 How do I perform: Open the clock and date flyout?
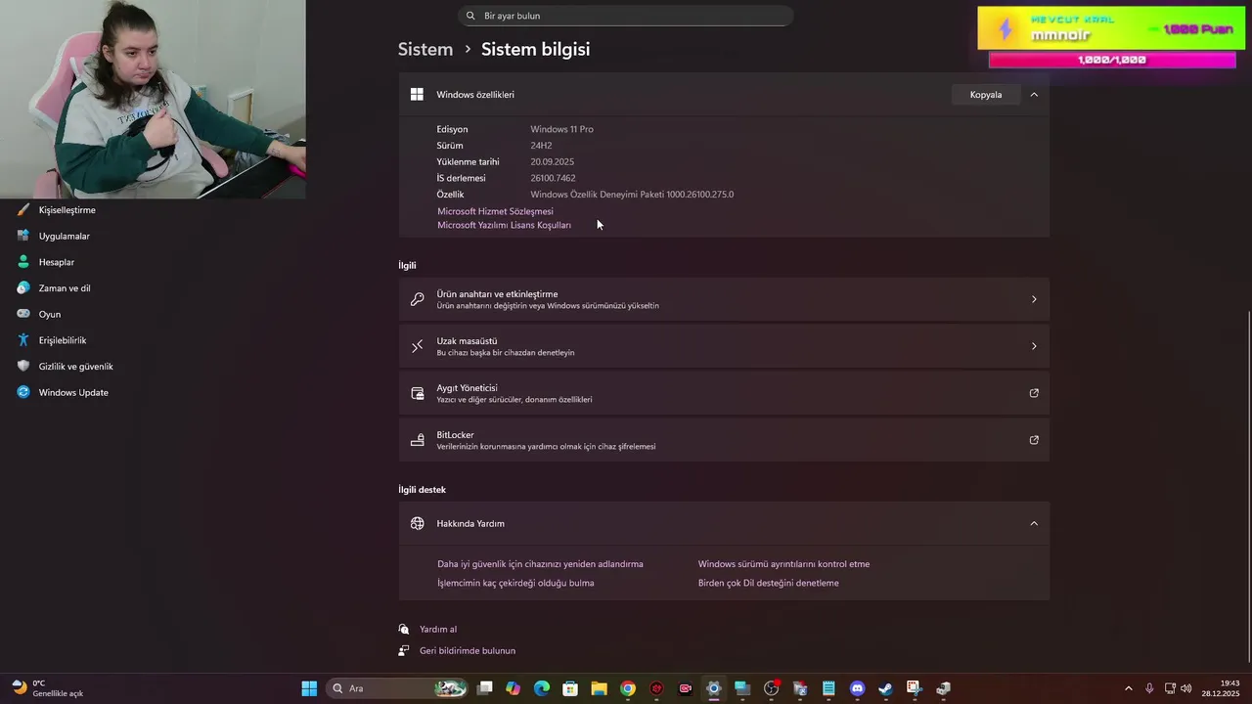click(1223, 688)
